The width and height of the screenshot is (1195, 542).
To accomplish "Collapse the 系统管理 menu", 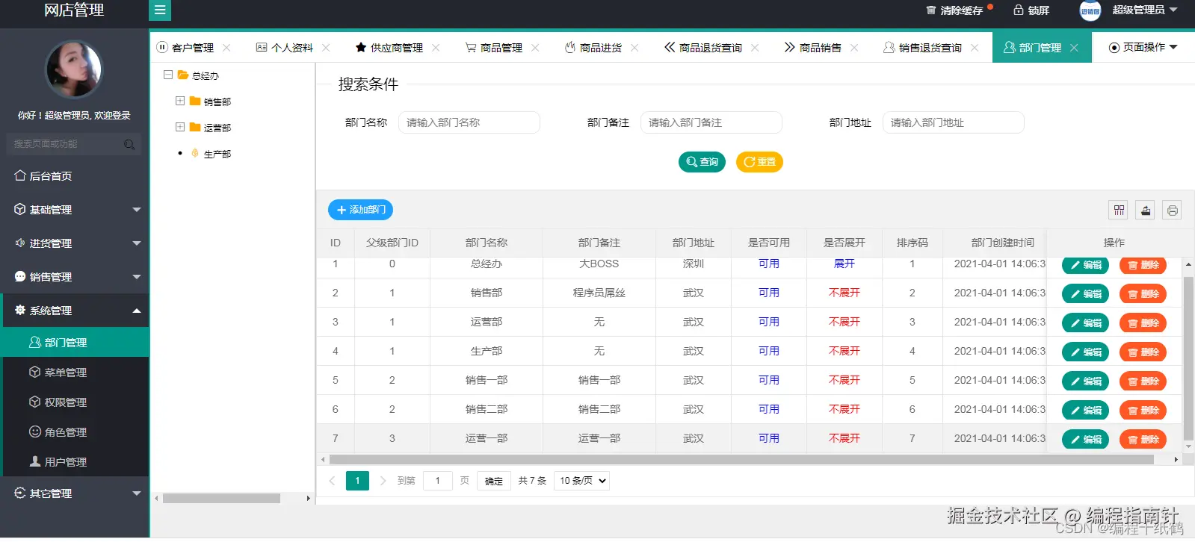I will (75, 311).
